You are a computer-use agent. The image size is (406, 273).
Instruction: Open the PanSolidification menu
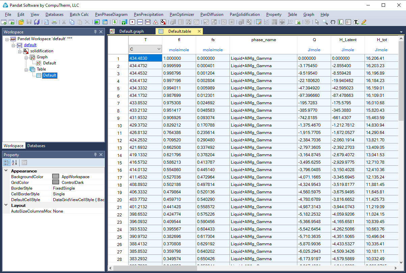coord(245,15)
